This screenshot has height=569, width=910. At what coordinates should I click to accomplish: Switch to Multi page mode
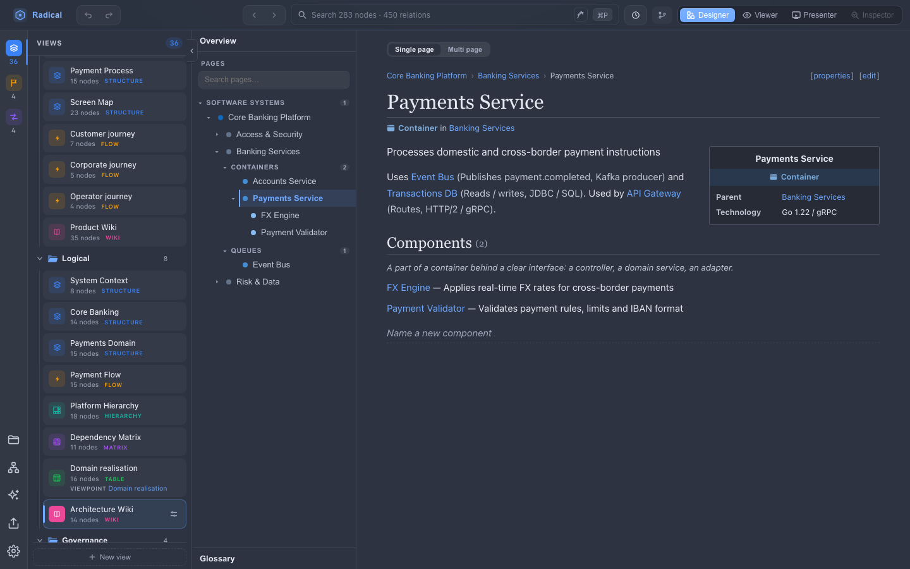pyautogui.click(x=465, y=49)
